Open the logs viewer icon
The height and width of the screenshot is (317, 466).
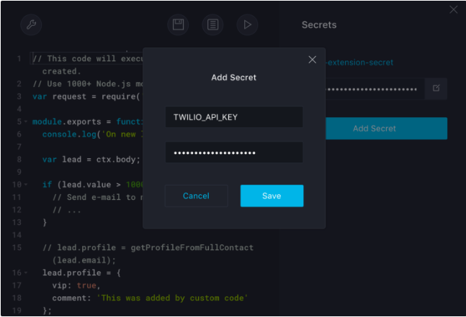[212, 24]
